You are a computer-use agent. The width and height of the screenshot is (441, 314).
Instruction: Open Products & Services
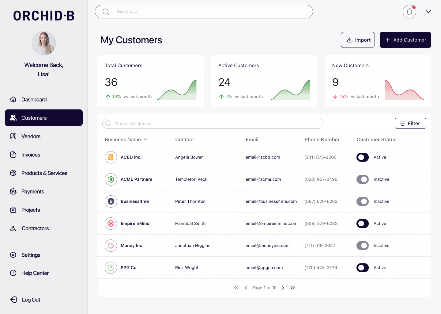[44, 173]
